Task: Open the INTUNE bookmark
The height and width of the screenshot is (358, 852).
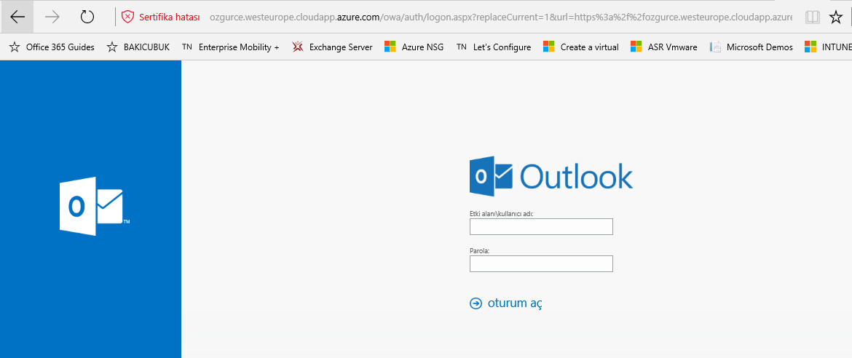Action: point(828,47)
